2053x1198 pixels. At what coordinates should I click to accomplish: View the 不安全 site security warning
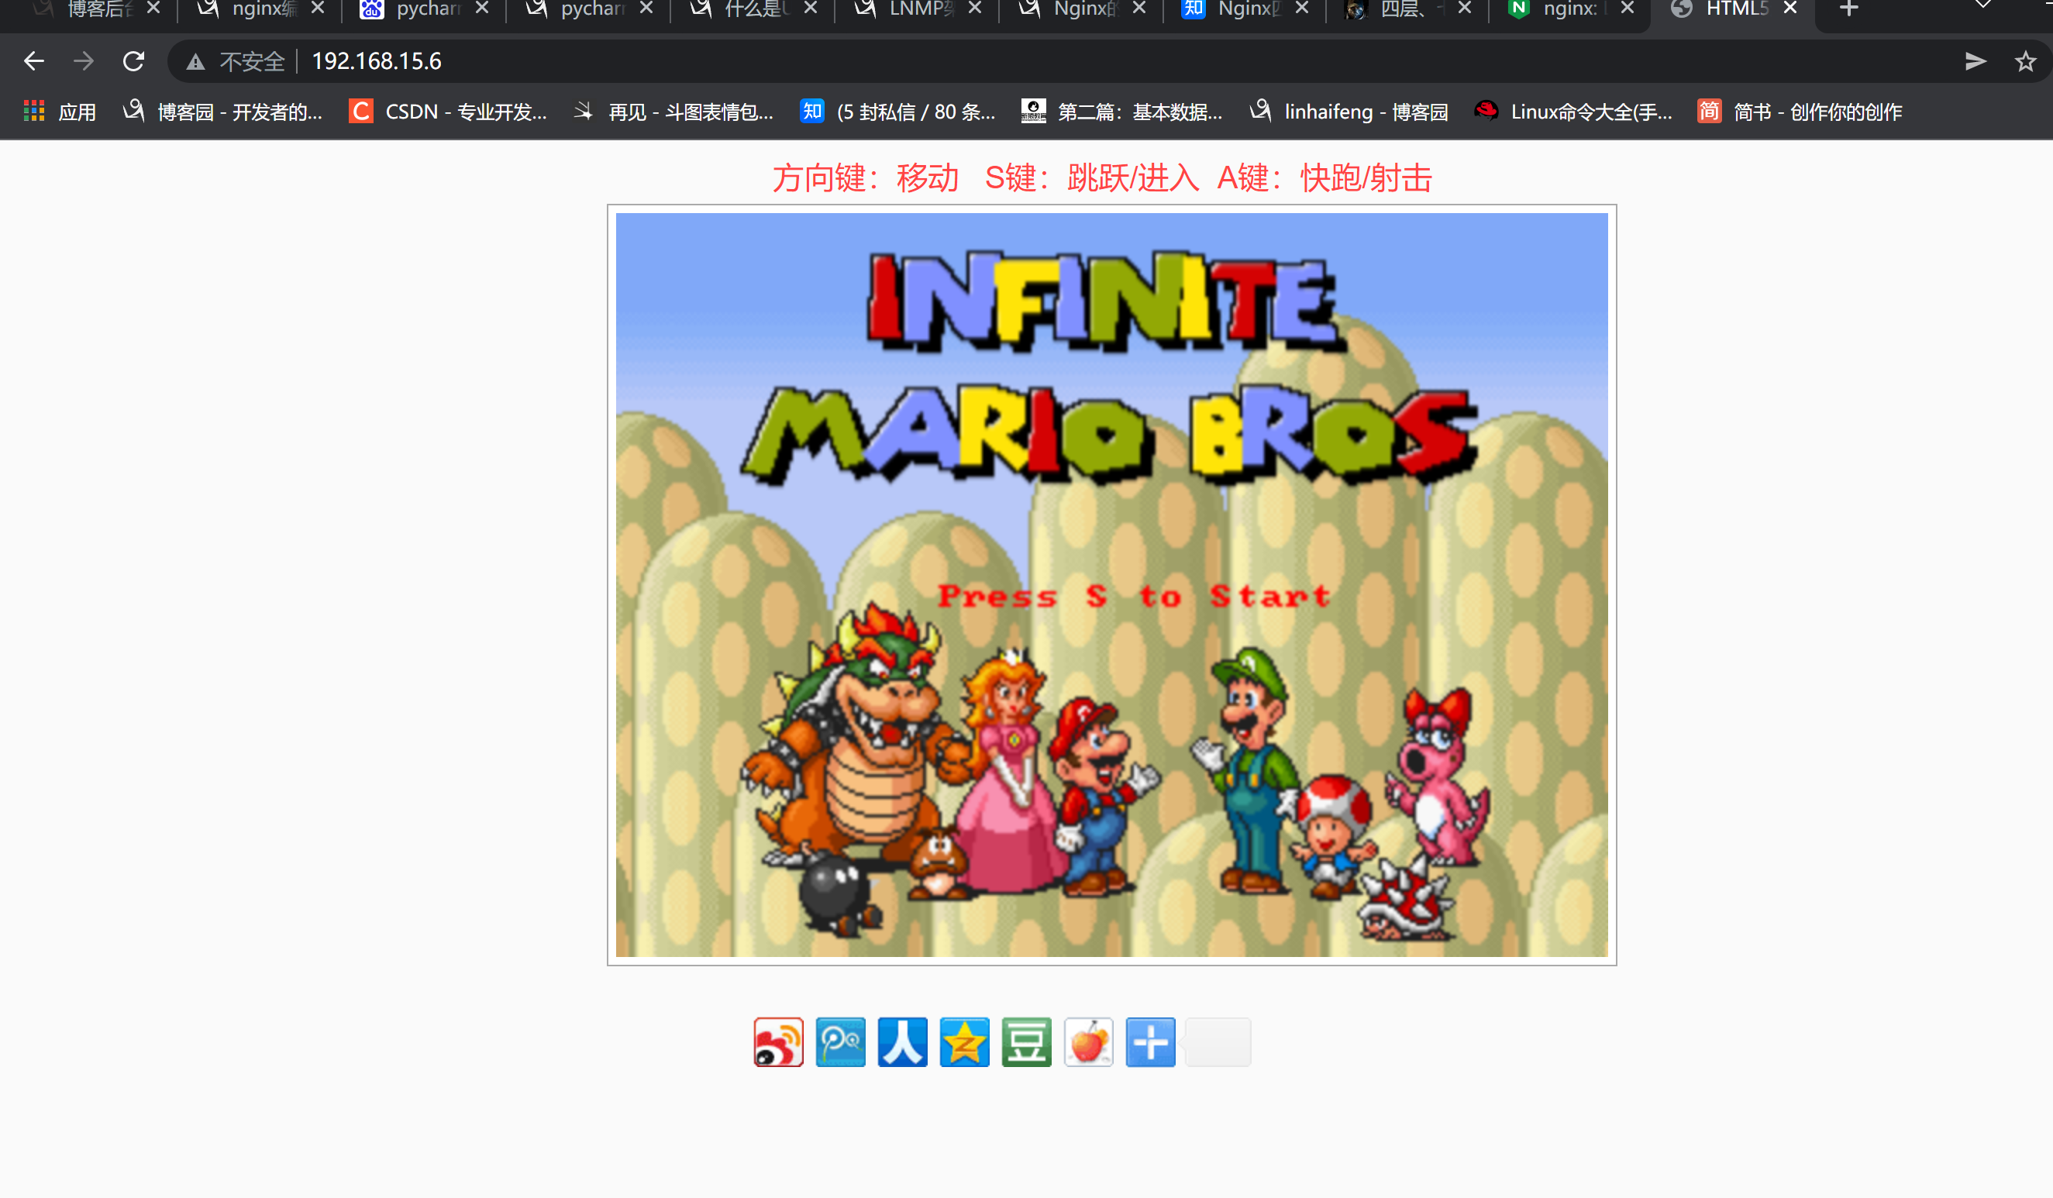(x=236, y=61)
